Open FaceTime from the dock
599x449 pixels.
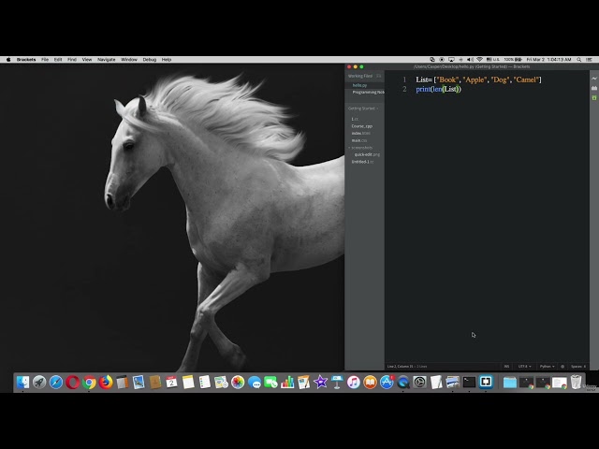[x=270, y=382]
